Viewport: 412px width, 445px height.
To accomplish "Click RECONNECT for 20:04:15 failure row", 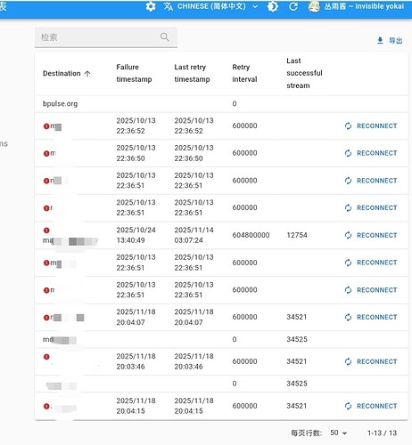I will tap(371, 406).
